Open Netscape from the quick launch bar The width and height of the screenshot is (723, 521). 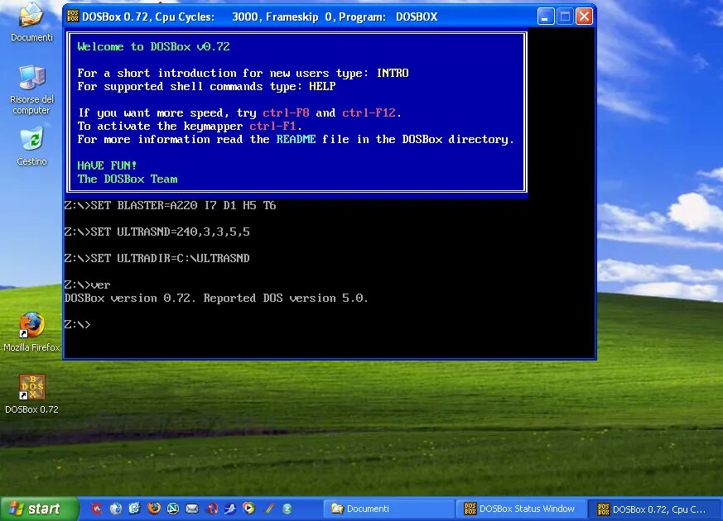click(171, 509)
